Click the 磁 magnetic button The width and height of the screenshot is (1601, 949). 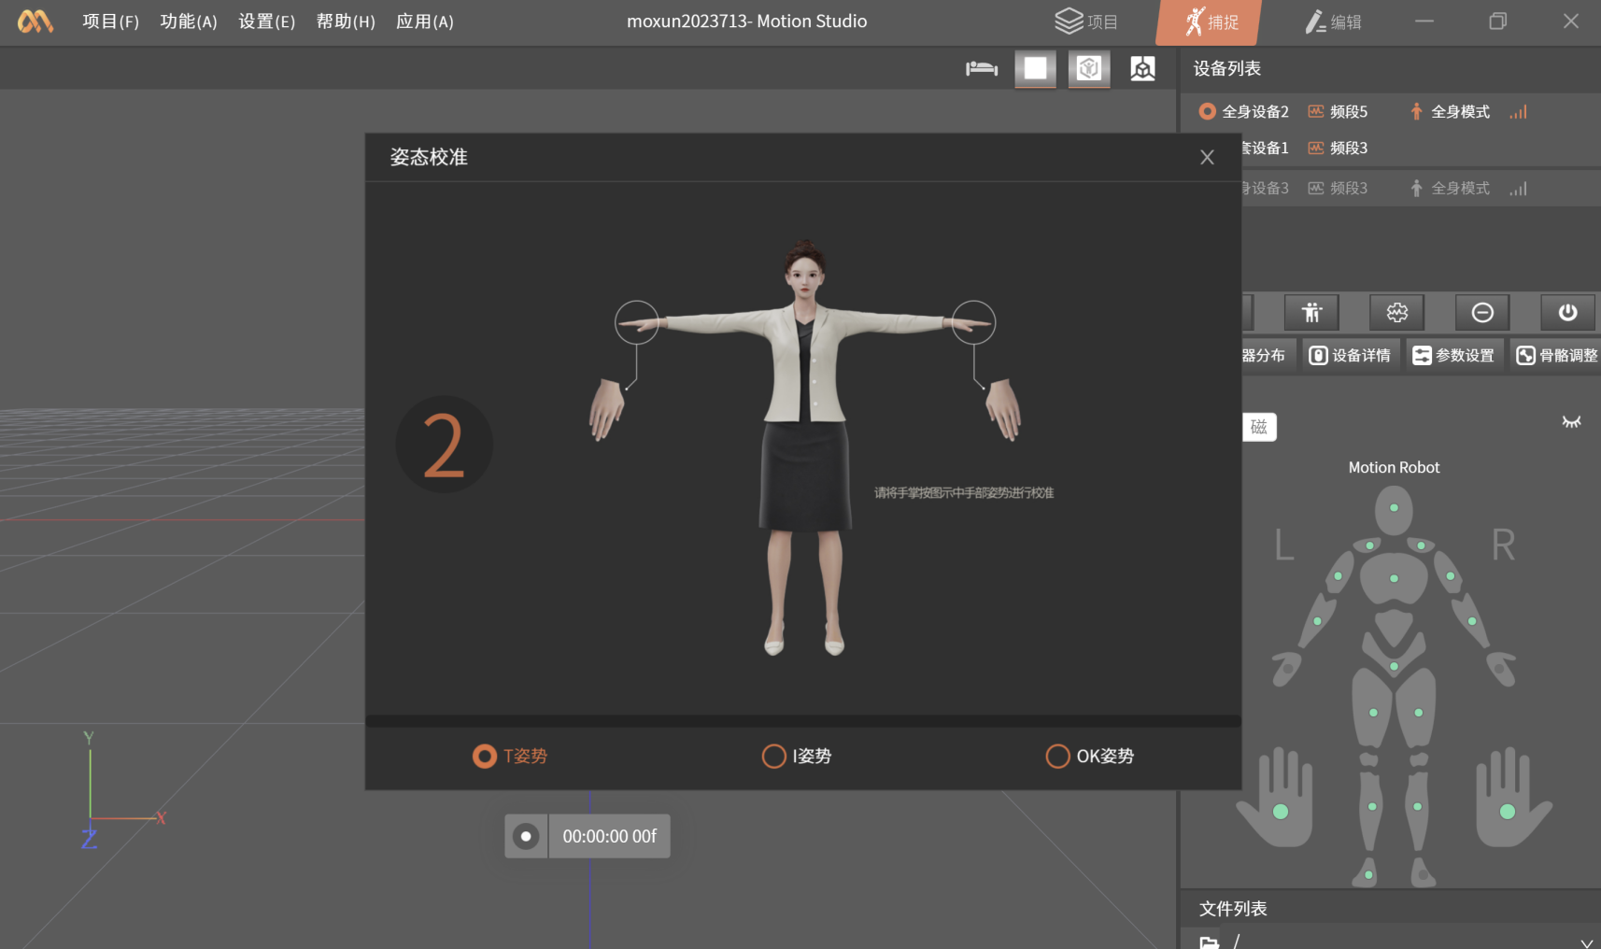(x=1259, y=427)
